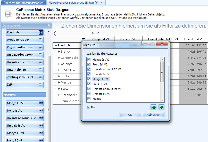Click the Keine Zuordnung row label
The width and height of the screenshot is (208, 142).
71,101
